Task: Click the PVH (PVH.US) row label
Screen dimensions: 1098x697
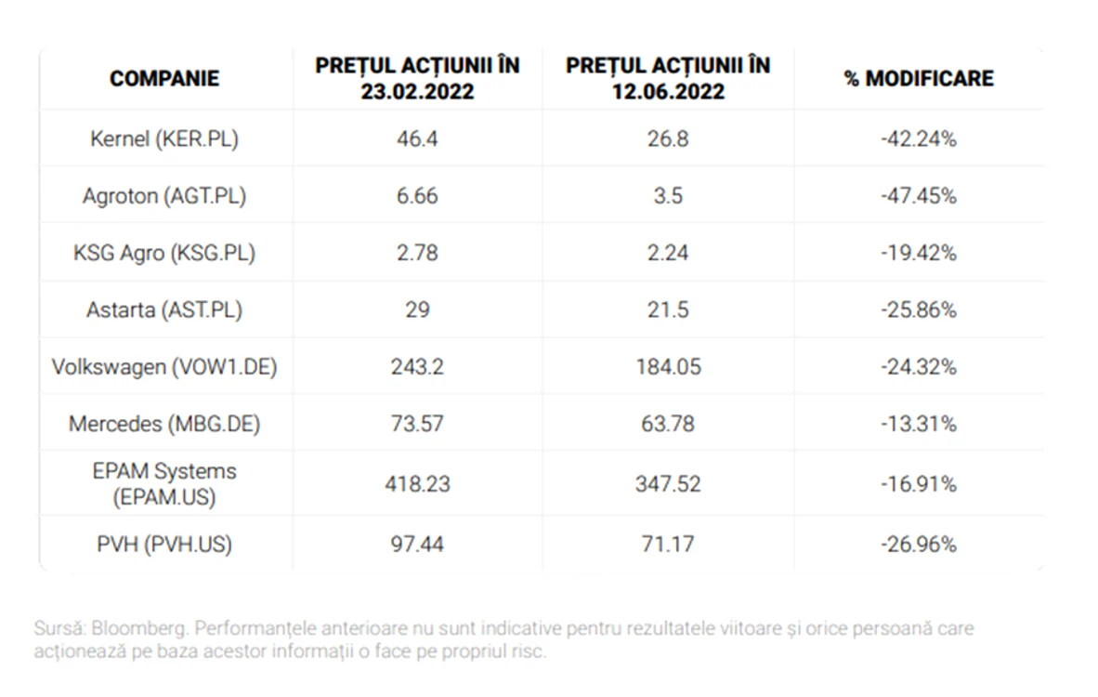Action: [164, 545]
